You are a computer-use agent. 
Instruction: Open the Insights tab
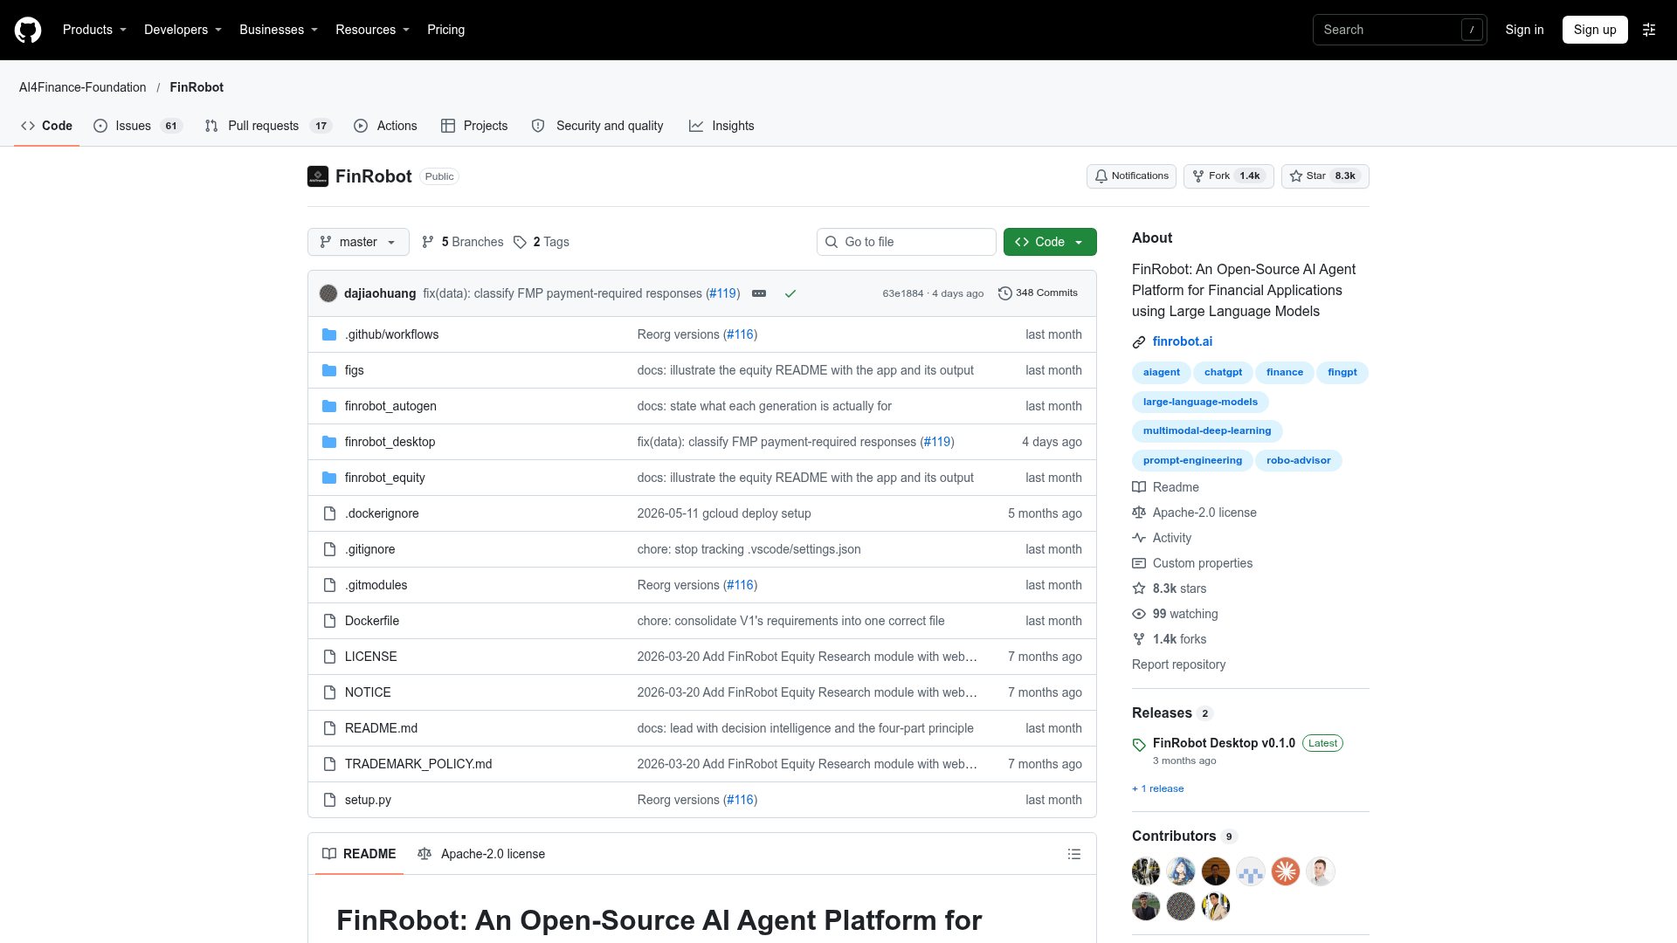[721, 126]
